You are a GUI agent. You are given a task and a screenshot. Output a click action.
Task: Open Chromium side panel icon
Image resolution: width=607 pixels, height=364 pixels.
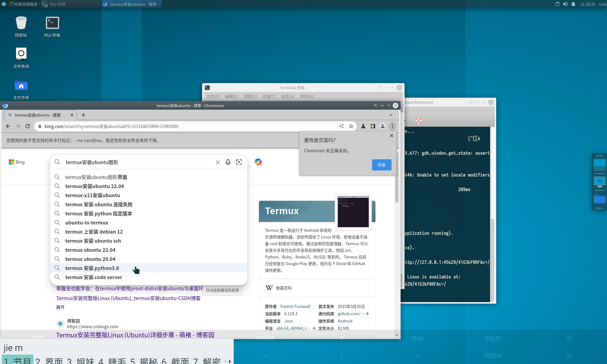point(373,126)
